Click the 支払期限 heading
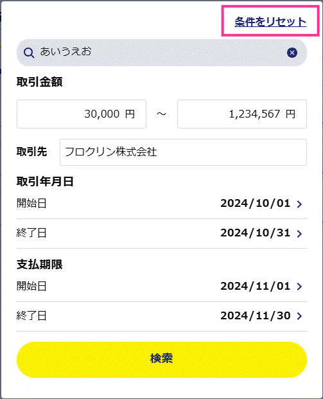The height and width of the screenshot is (399, 323). 39,264
